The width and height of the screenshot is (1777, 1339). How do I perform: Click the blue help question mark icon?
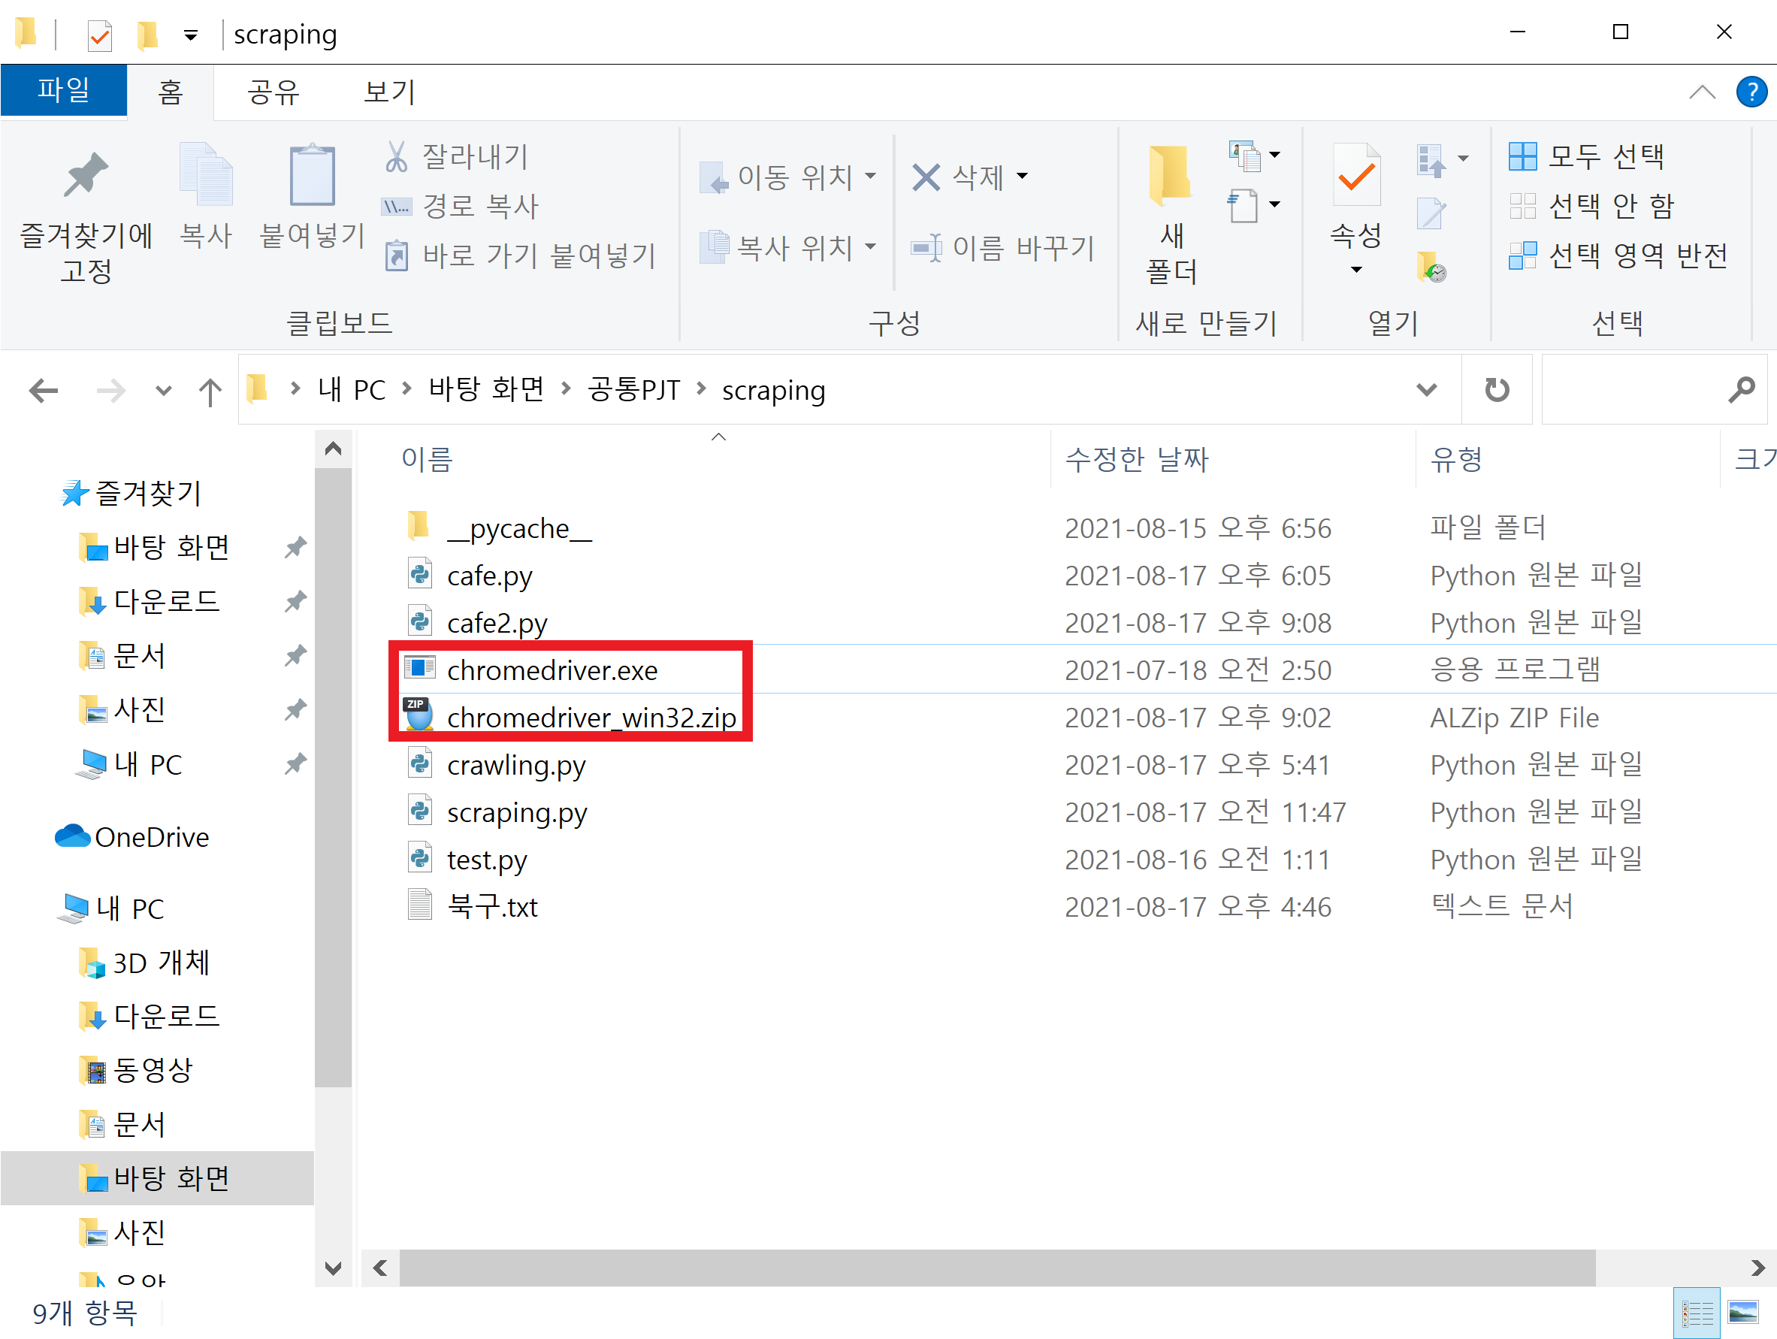[1751, 92]
